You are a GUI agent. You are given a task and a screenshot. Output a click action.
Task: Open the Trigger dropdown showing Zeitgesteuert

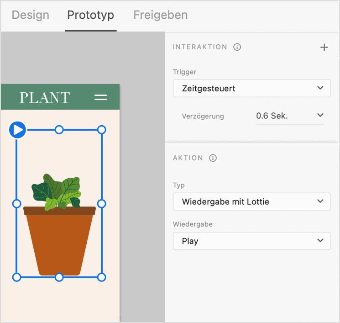pyautogui.click(x=252, y=88)
